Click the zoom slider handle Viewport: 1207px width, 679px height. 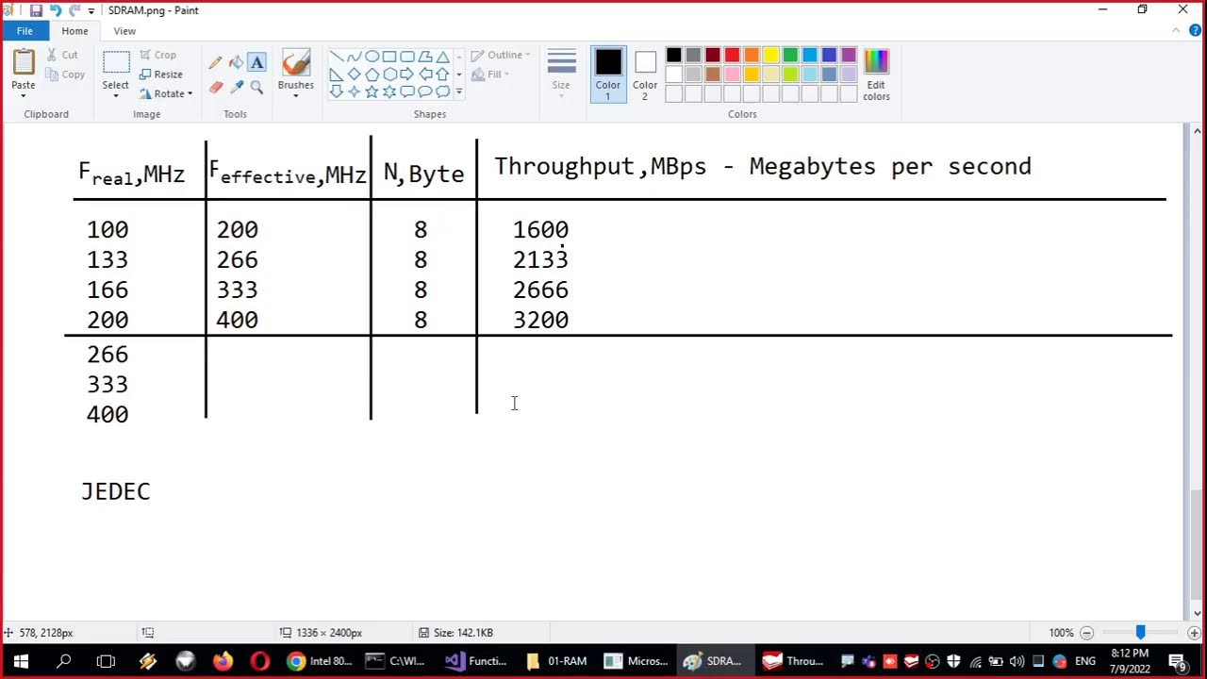[x=1140, y=633]
